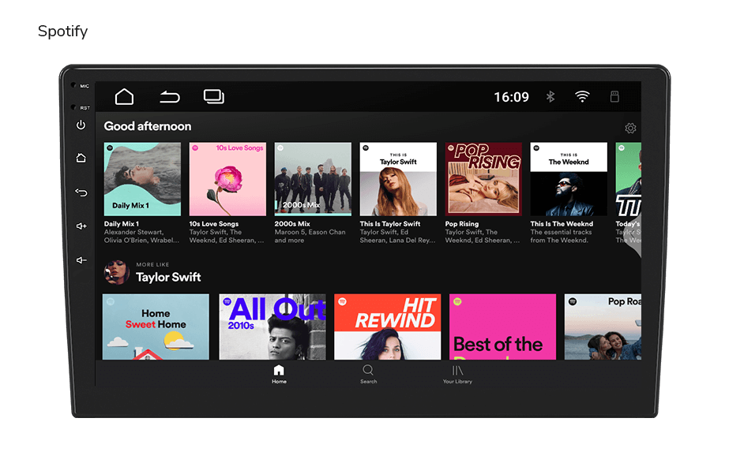Image resolution: width=729 pixels, height=463 pixels.
Task: Open Spotify settings gear icon
Action: [x=630, y=128]
